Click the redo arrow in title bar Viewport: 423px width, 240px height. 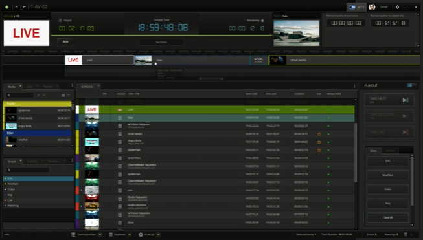point(24,7)
